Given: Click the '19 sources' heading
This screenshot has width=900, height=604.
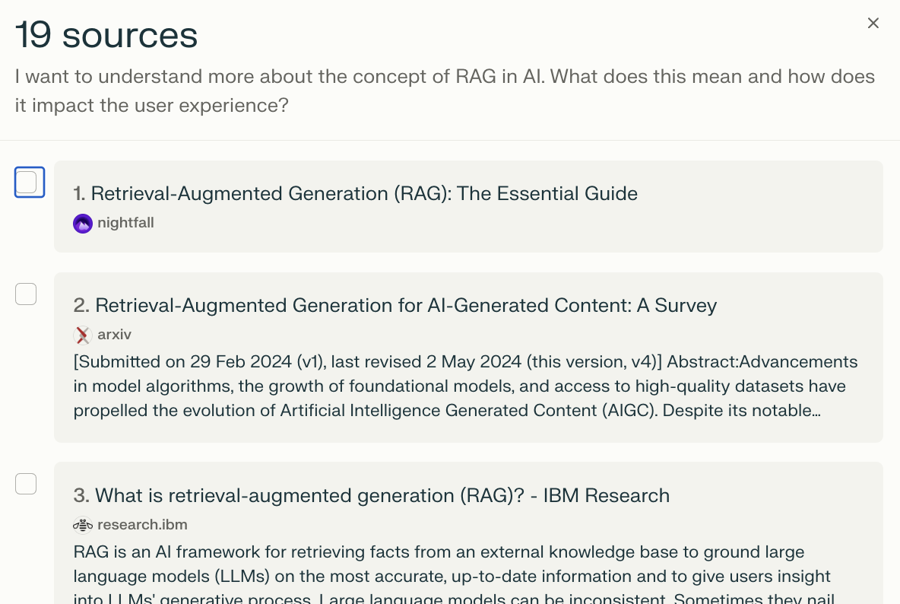Looking at the screenshot, I should point(106,35).
